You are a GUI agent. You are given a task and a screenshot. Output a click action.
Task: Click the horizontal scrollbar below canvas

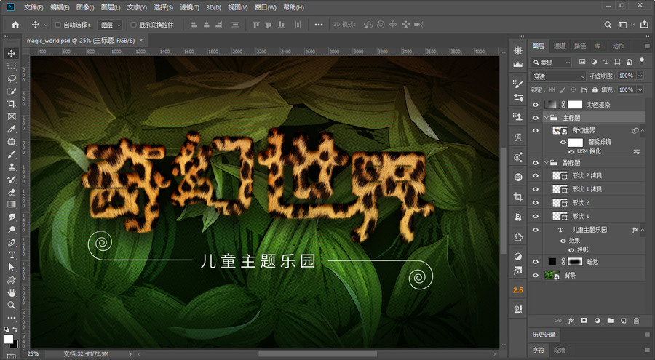pos(317,353)
